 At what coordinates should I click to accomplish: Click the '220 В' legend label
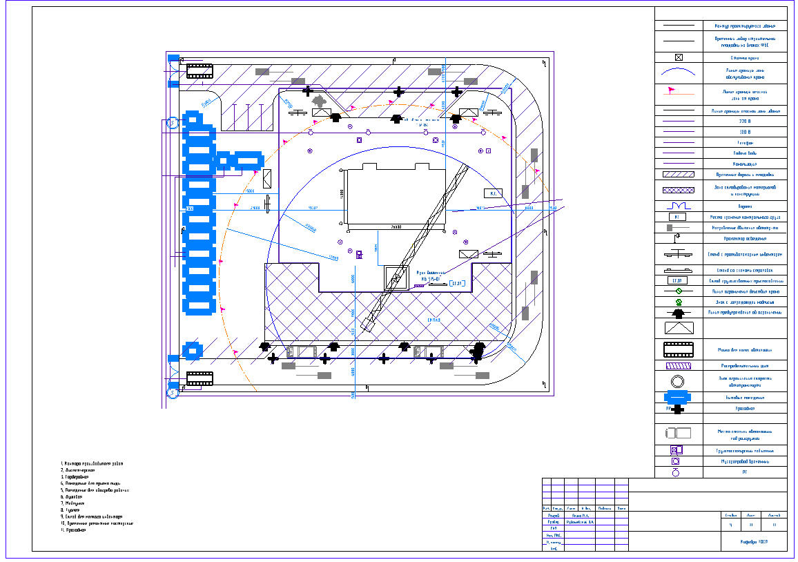point(745,121)
